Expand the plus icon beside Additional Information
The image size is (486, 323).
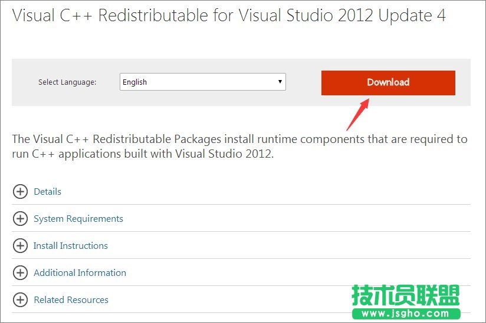[x=20, y=272]
